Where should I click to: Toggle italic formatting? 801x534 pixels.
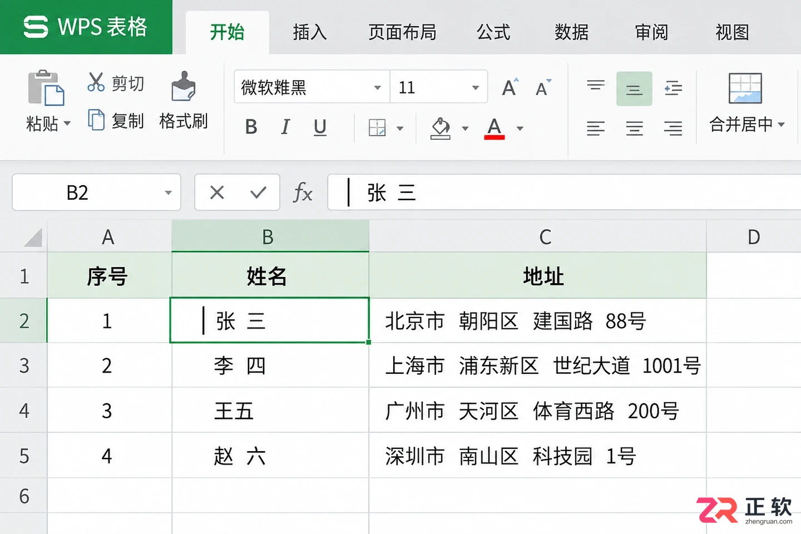point(285,127)
